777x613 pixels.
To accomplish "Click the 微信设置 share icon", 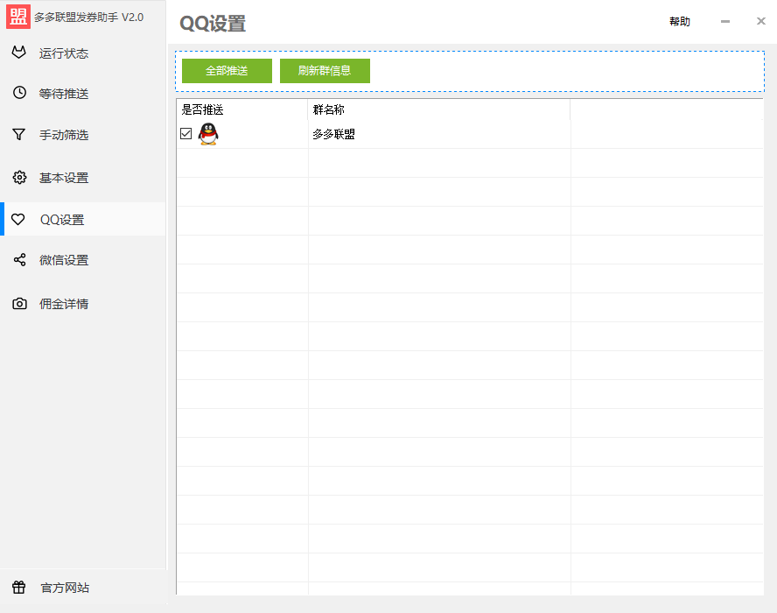I will click(19, 260).
